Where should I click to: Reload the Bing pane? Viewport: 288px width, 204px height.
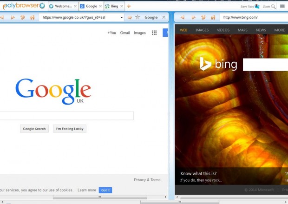click(x=203, y=17)
